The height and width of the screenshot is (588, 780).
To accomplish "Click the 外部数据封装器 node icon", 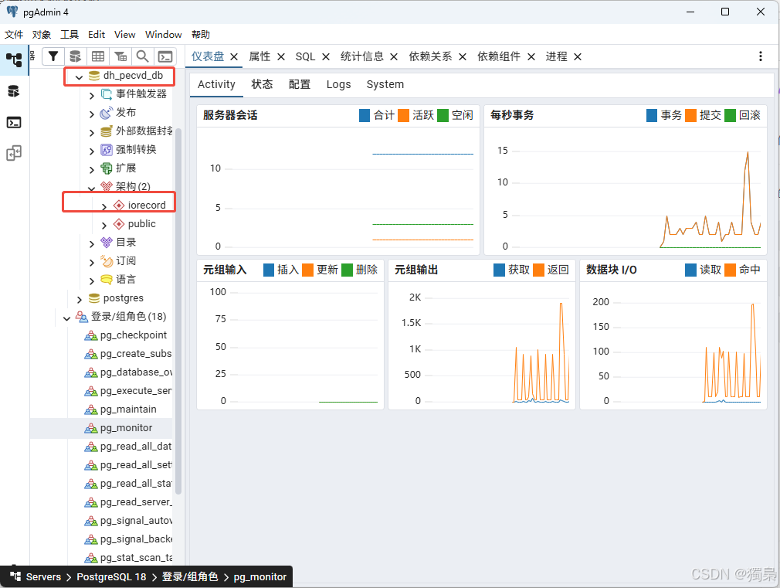I will [107, 131].
